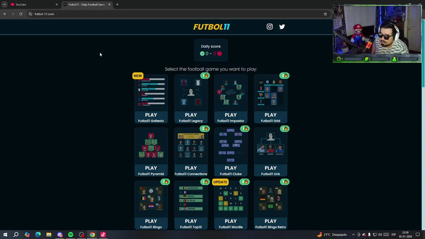
Task: Play the Futbol11 Bingo Retro game
Action: pos(271,224)
